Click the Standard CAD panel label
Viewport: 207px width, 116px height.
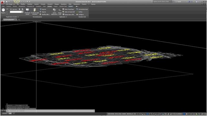click(82, 17)
